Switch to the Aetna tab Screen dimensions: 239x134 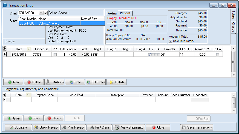[112, 13]
